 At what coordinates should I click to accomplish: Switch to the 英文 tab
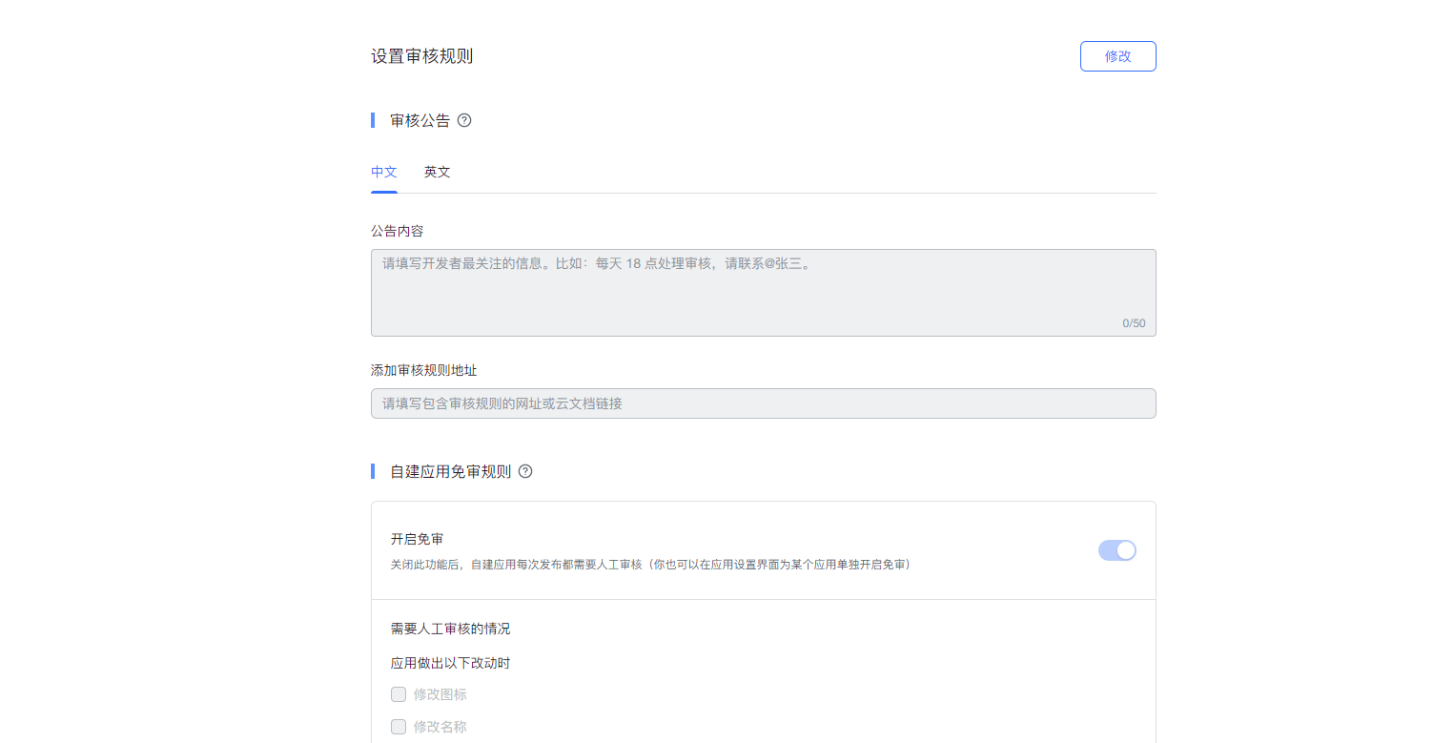438,173
